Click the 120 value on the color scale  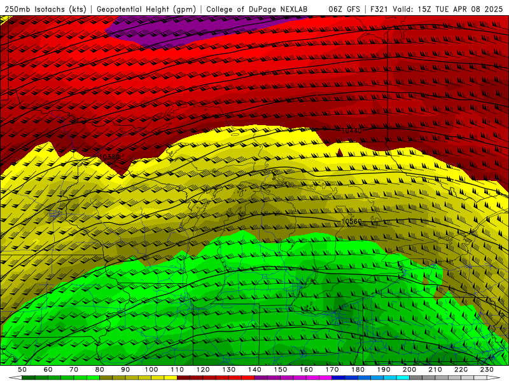[x=203, y=370]
